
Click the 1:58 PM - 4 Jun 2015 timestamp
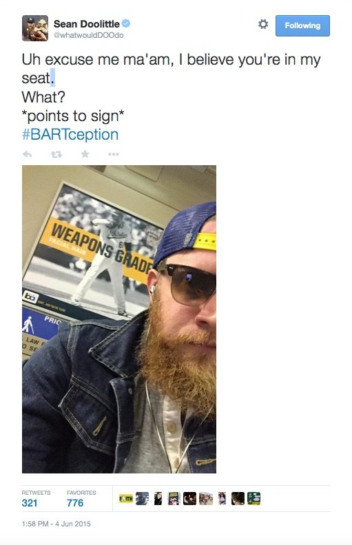click(56, 524)
